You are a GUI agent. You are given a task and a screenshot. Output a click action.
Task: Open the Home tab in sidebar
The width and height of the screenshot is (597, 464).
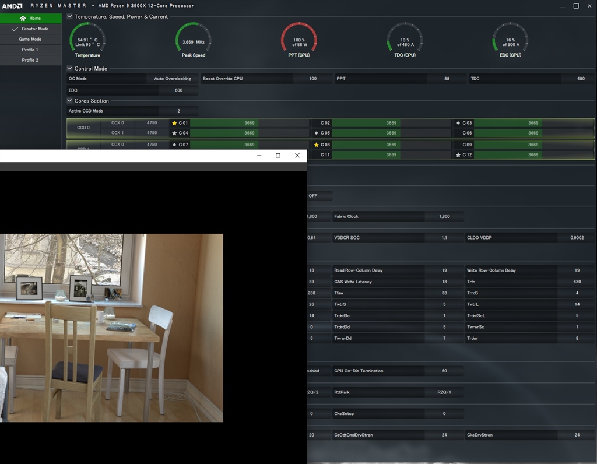pyautogui.click(x=30, y=18)
